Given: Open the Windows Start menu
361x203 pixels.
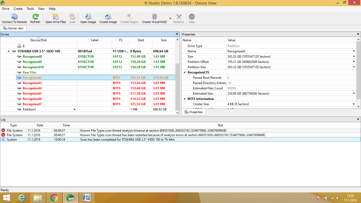Looking at the screenshot, I should click(6, 198).
